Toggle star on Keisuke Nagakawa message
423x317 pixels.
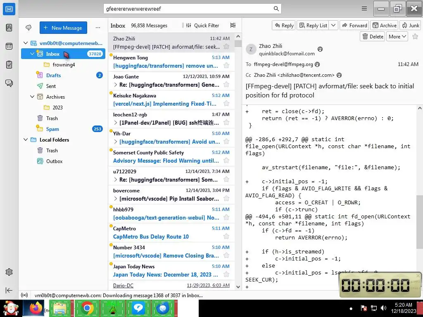[x=226, y=104]
